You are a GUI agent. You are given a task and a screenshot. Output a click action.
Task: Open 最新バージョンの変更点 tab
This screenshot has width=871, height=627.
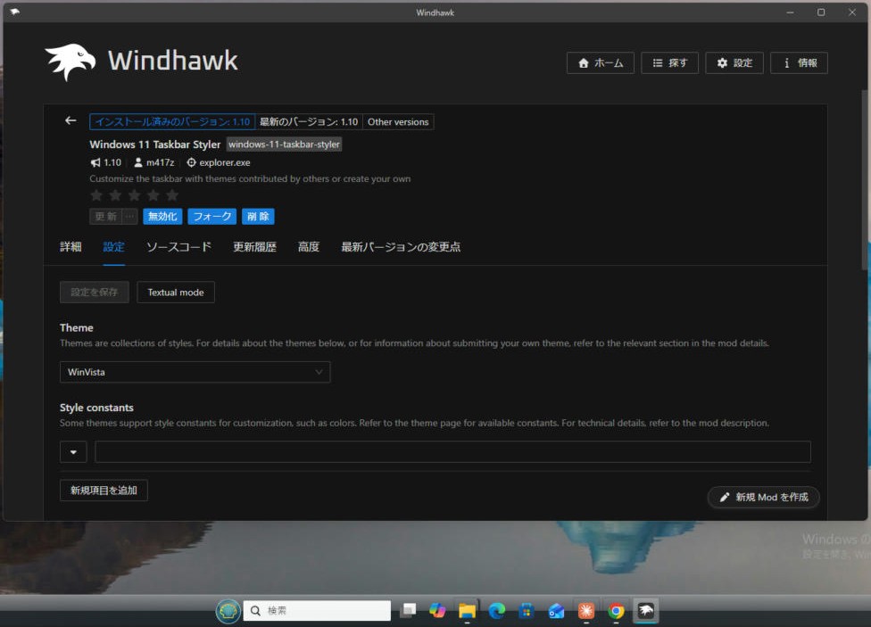point(401,247)
